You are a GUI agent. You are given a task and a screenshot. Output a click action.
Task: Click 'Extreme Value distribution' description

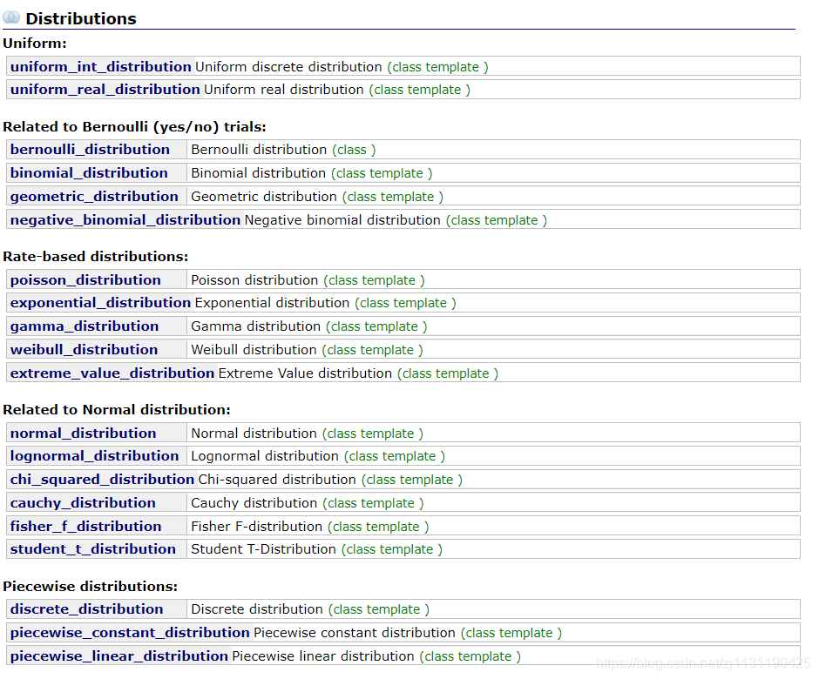point(305,373)
